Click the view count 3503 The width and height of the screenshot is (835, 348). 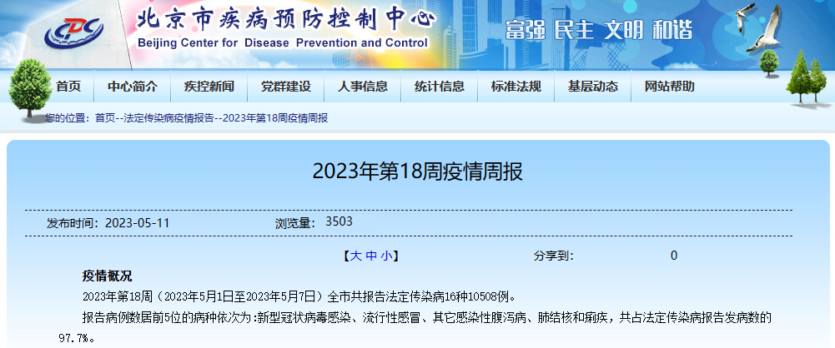[x=340, y=221]
